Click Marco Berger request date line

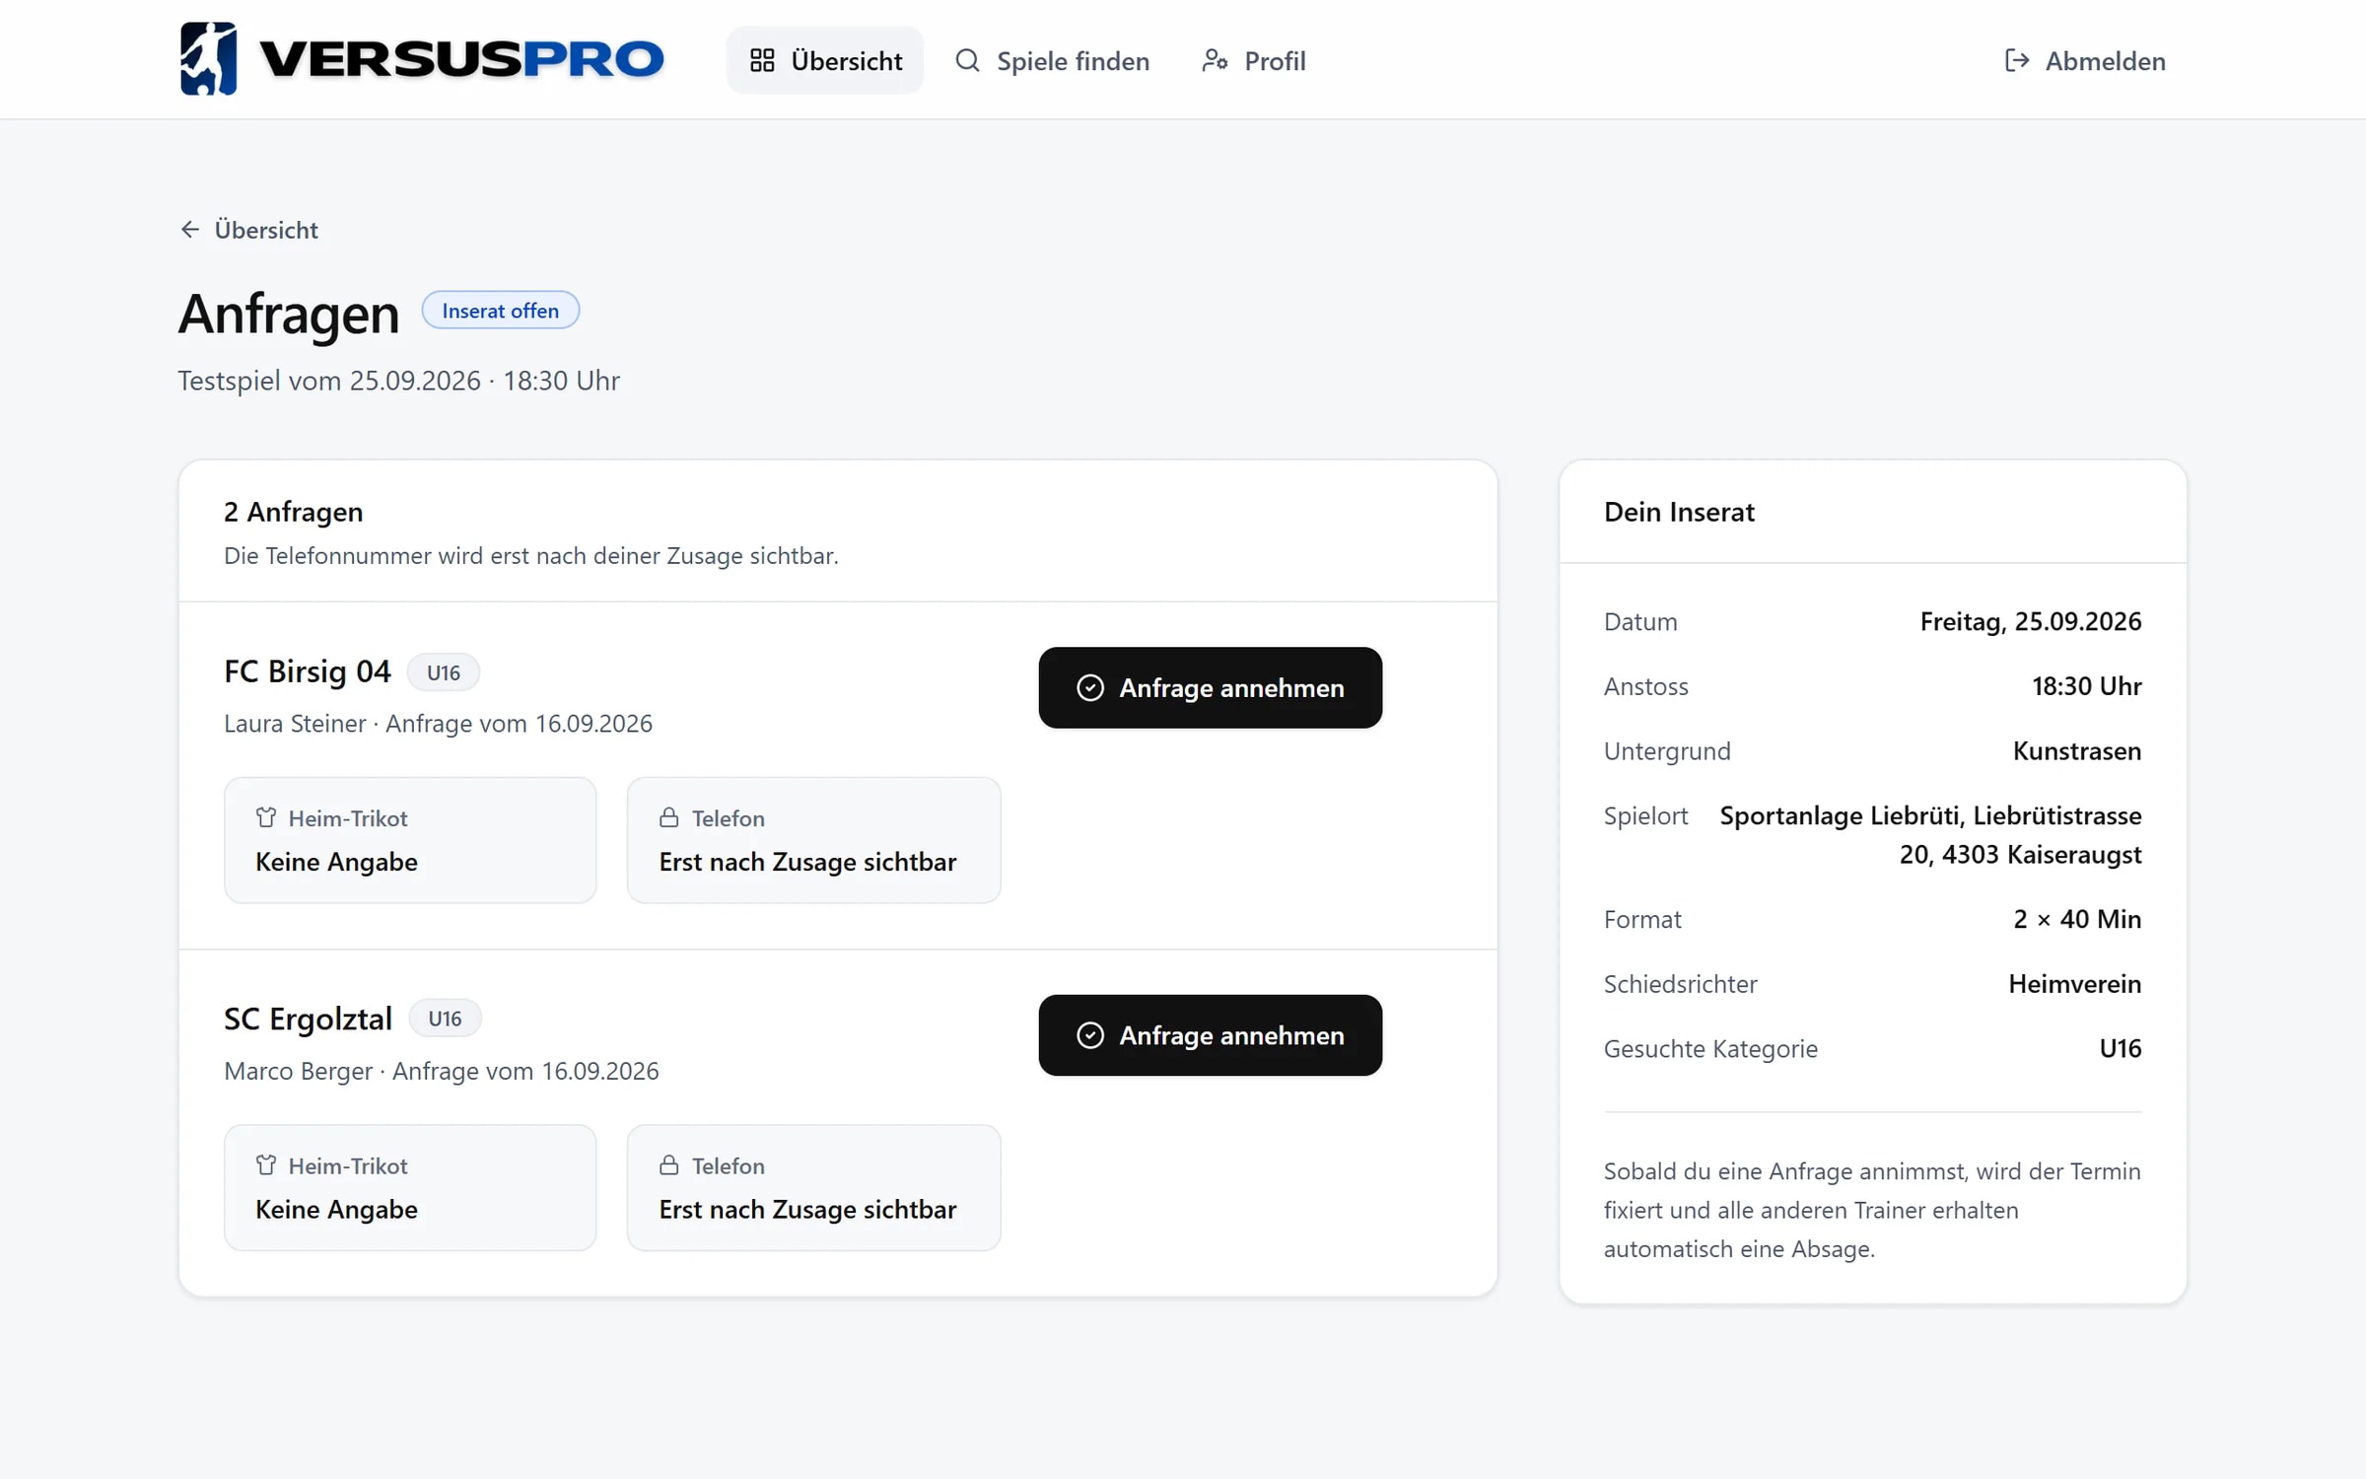coord(441,1071)
